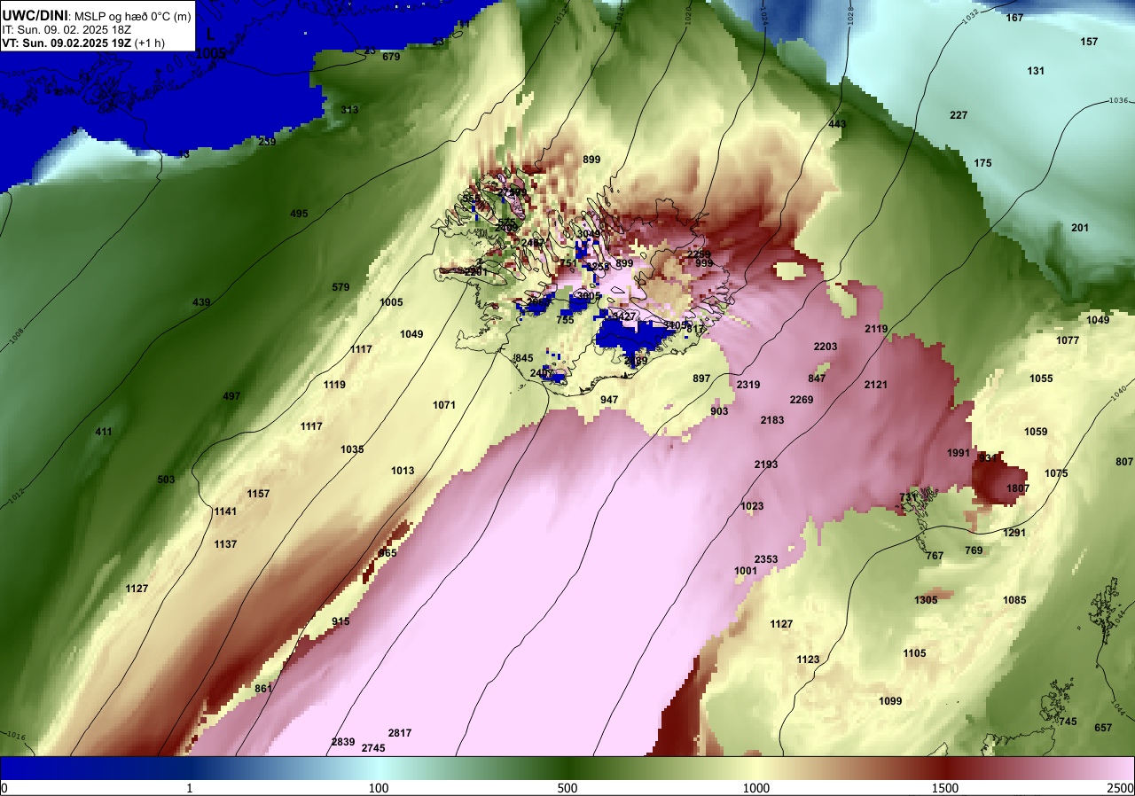Click the map value 2745
Screen dimensions: 1135x796
[373, 748]
